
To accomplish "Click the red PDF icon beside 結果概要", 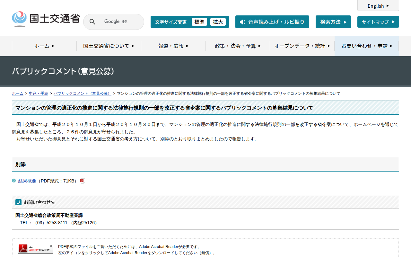I will 82,181.
